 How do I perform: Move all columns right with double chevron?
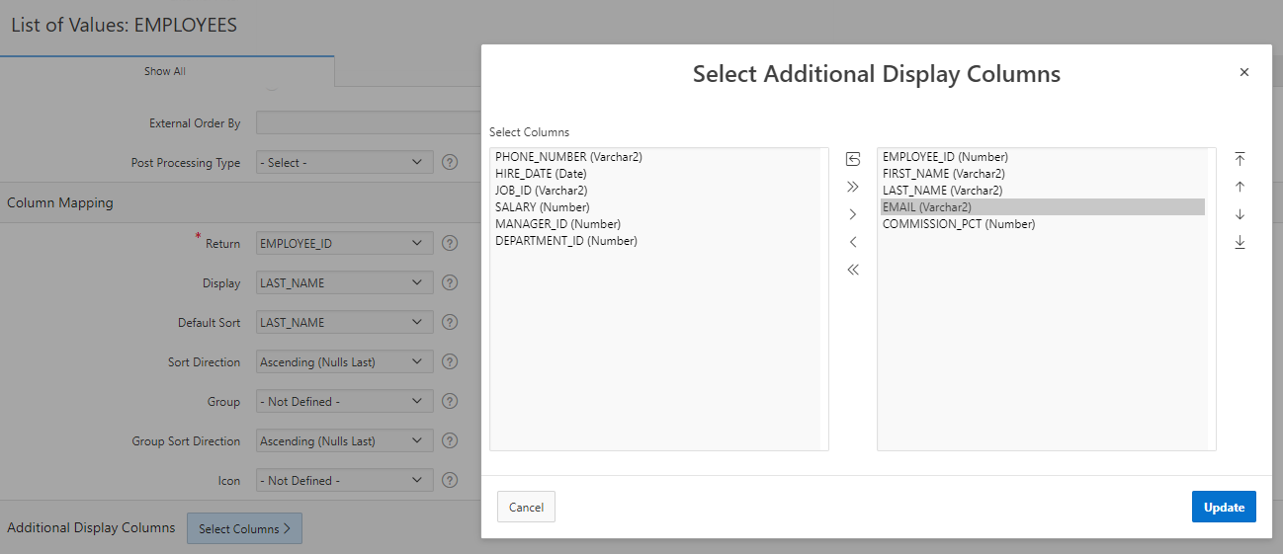(x=853, y=187)
